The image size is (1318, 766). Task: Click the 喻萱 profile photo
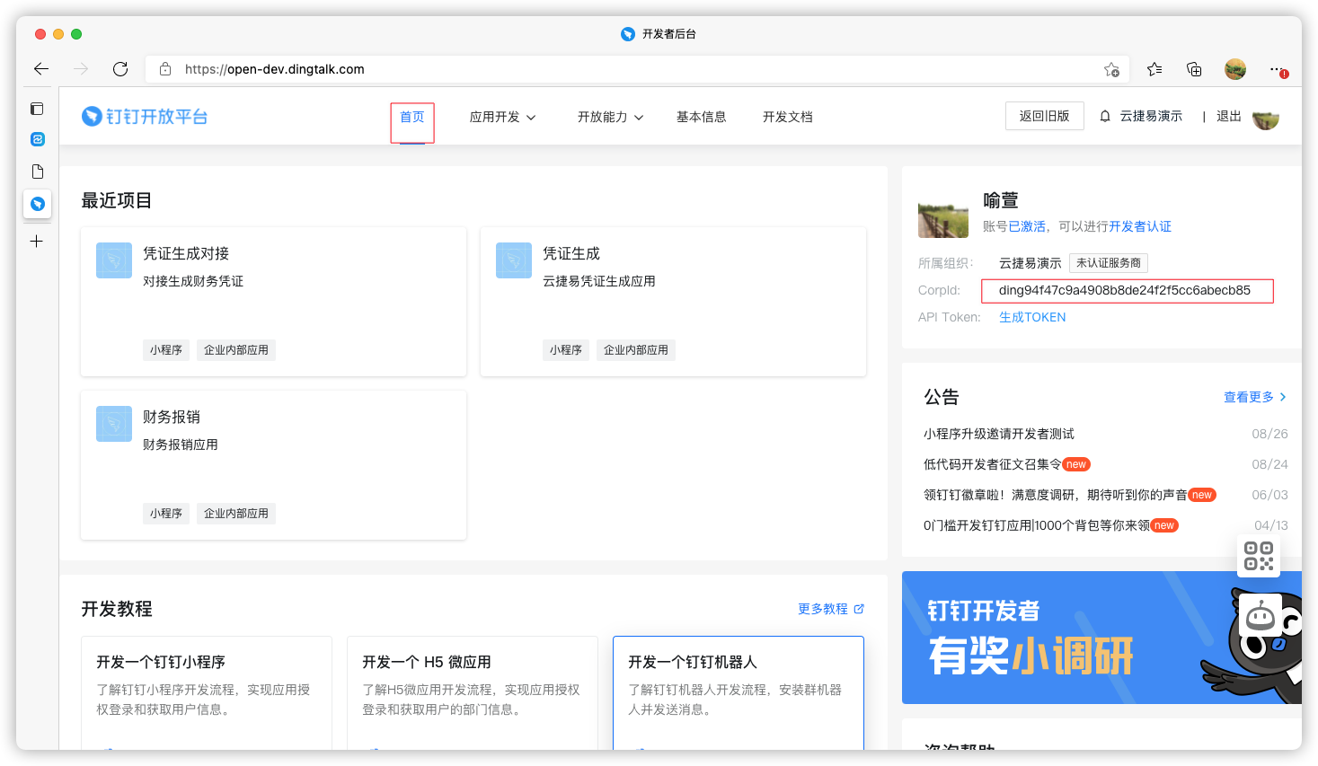(943, 214)
